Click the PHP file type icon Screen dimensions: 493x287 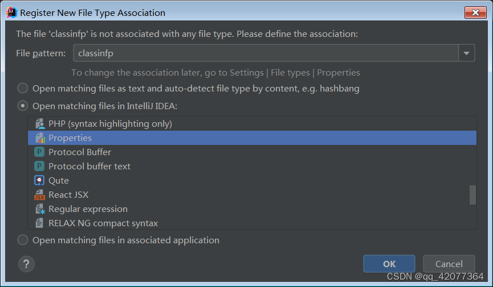(x=39, y=123)
